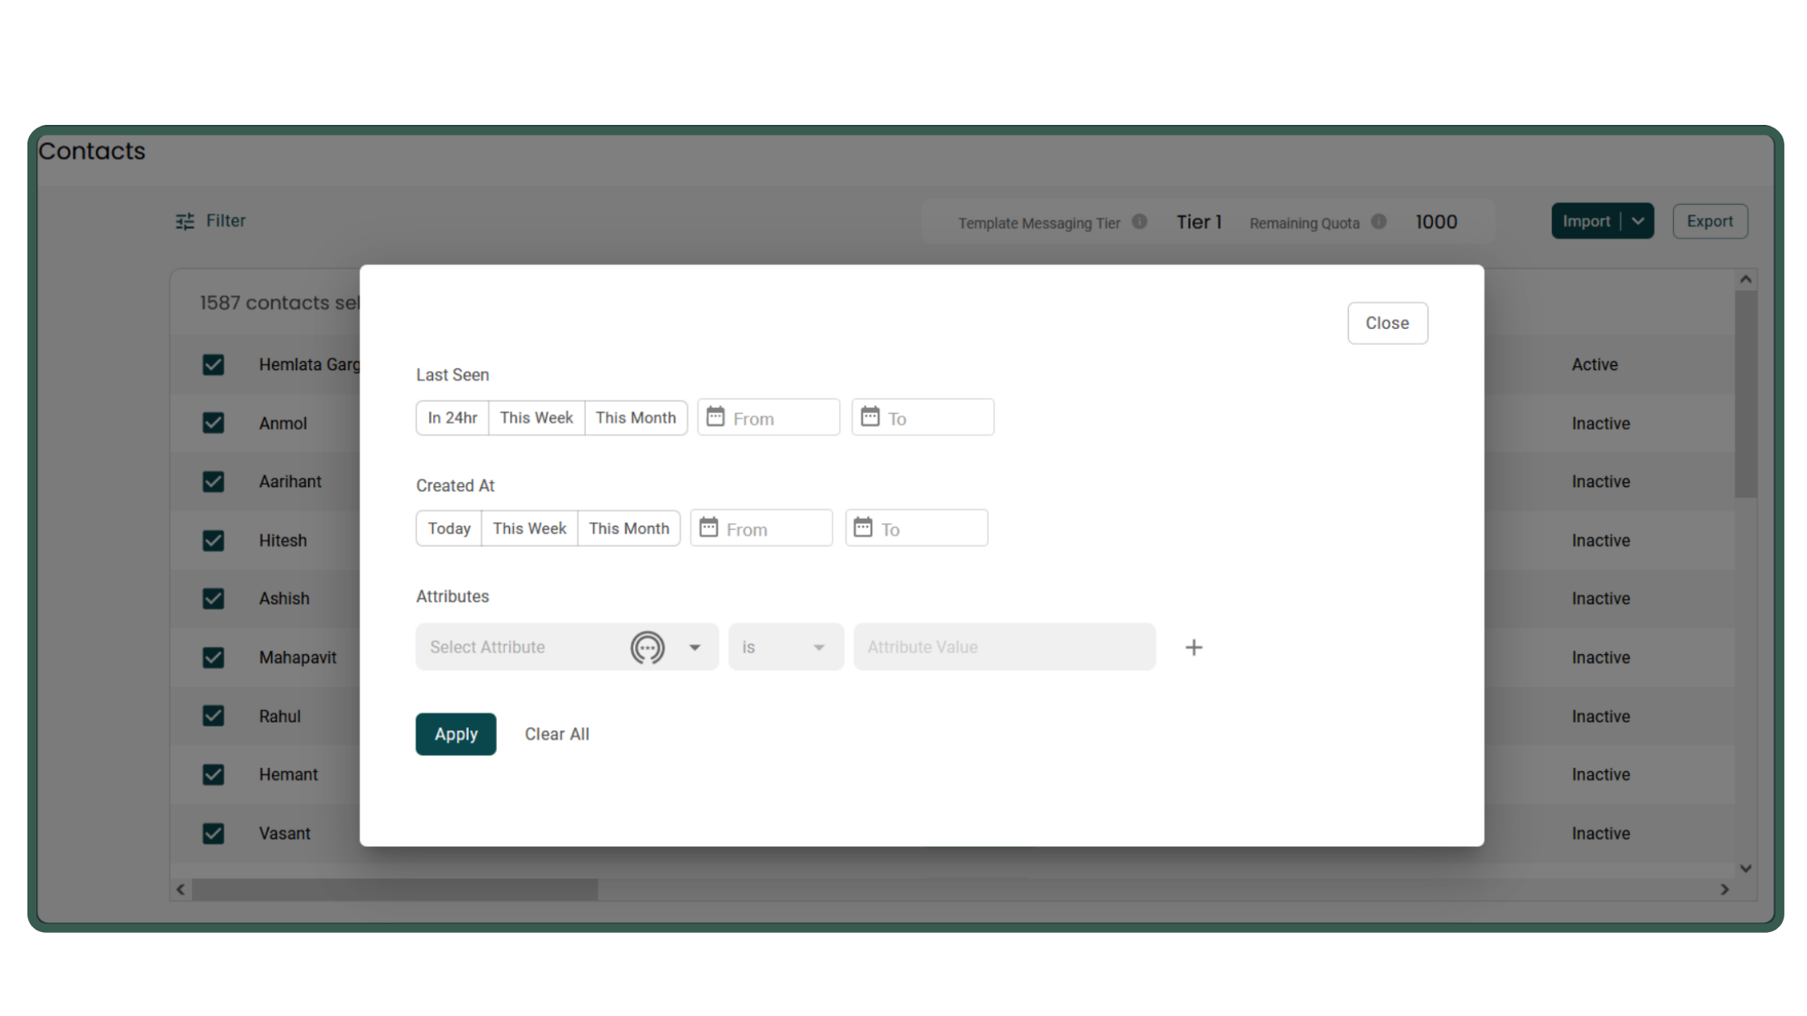Click the Attribute Value input field
Screen dimensions: 1807x1016
[1004, 647]
